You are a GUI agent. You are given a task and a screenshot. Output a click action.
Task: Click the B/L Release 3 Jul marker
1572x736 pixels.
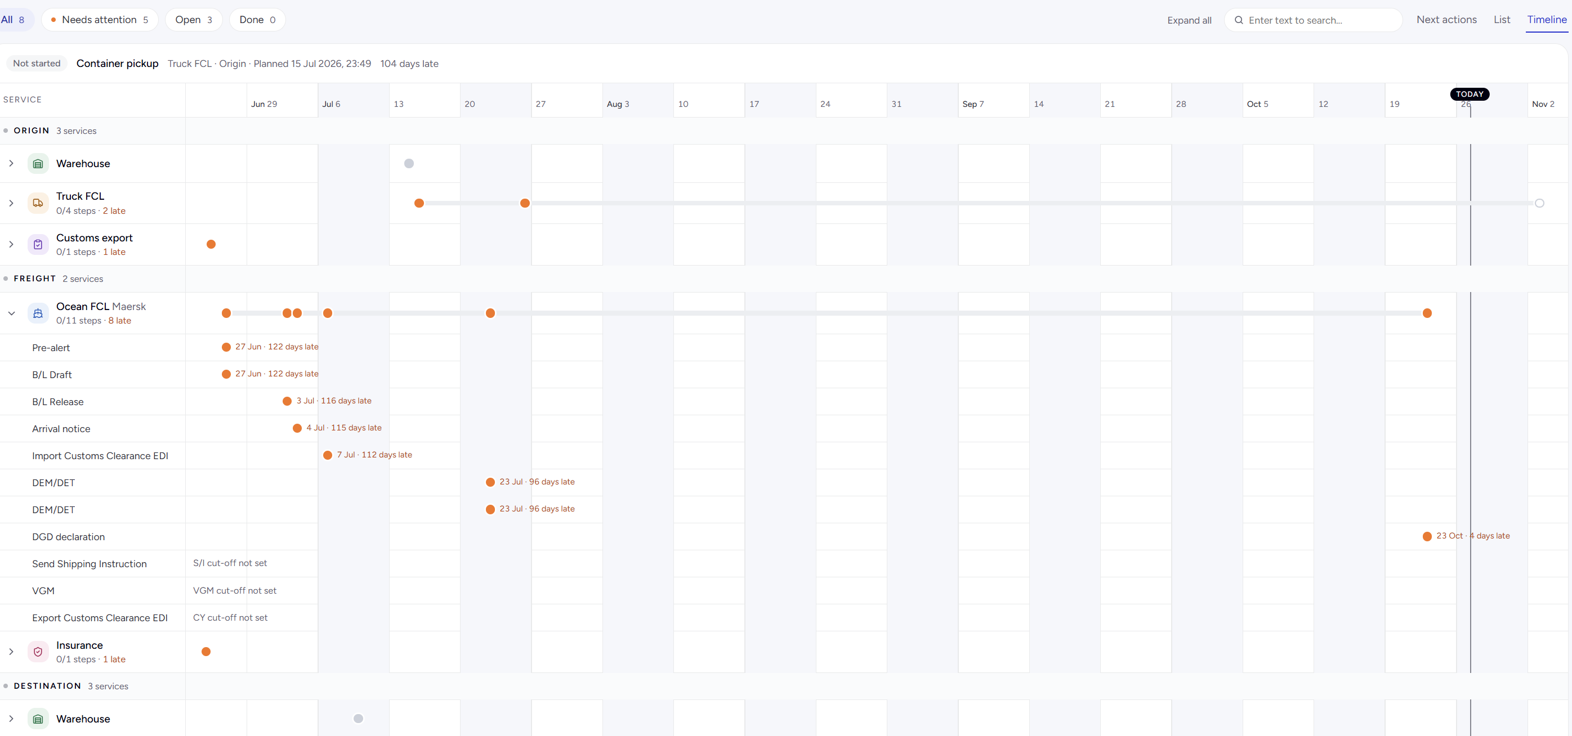[287, 401]
